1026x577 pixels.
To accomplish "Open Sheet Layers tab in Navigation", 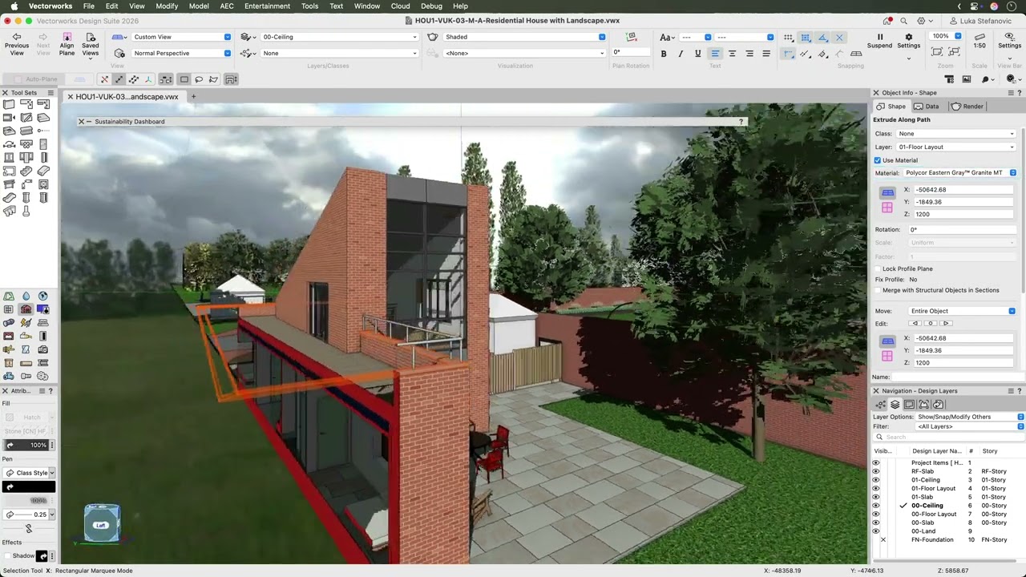I will tap(909, 405).
